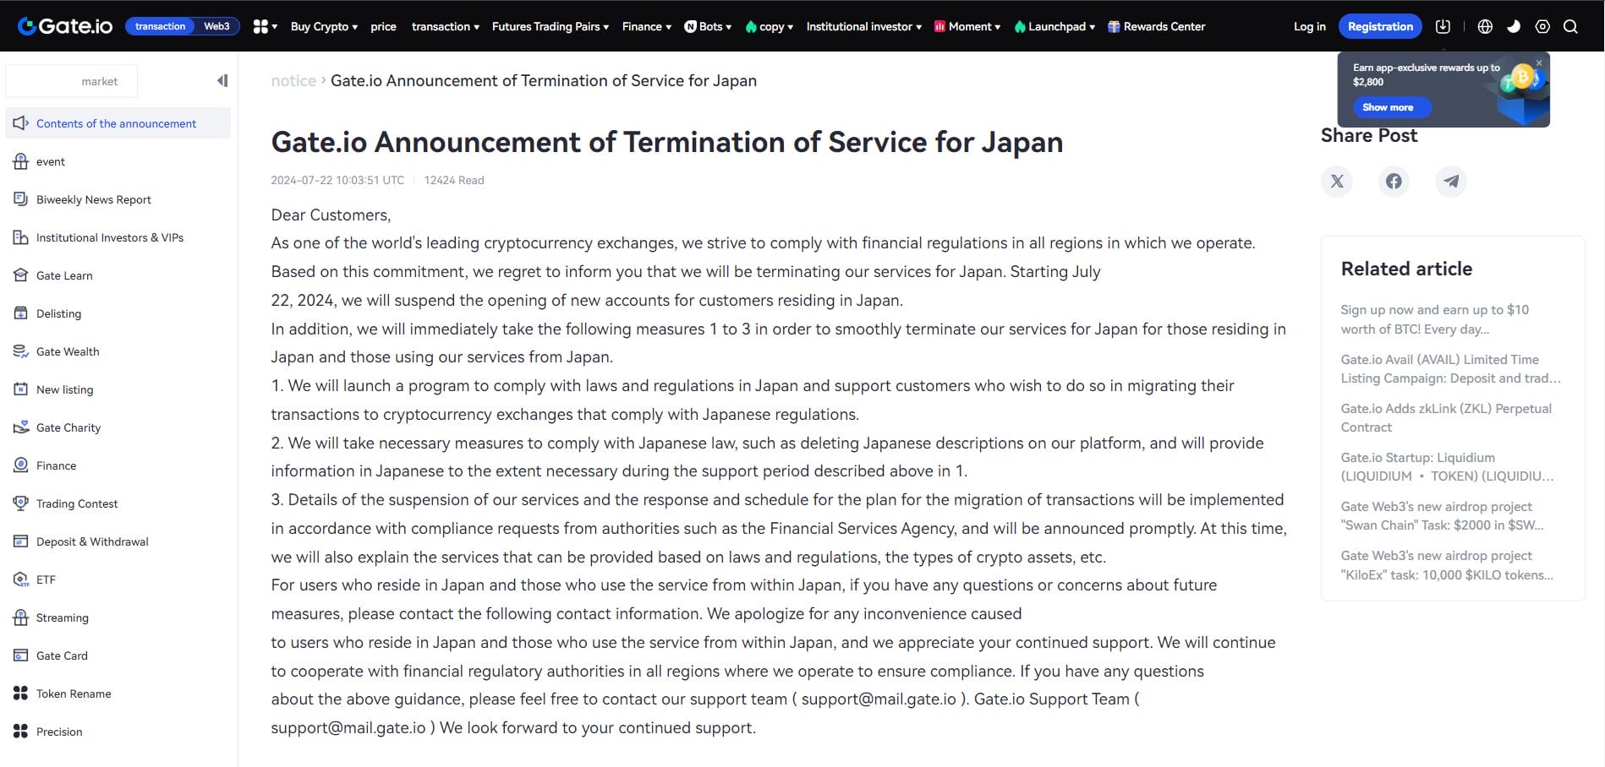Switch to dark mode via the moon icon
Screen dimensions: 1605x767
(x=1514, y=26)
